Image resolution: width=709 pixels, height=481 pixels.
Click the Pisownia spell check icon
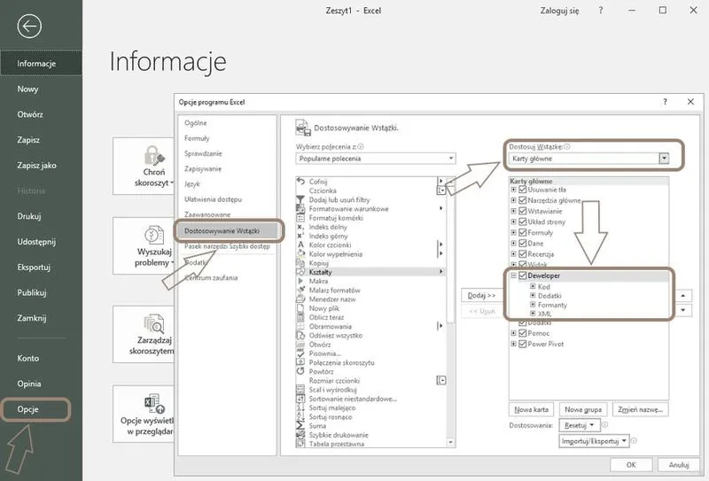(300, 353)
